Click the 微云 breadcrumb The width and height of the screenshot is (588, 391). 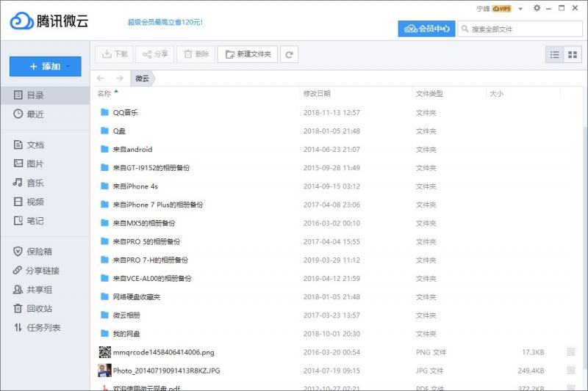pos(142,78)
